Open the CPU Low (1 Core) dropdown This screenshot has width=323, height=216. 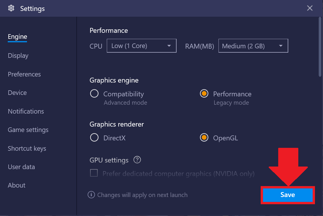click(142, 46)
